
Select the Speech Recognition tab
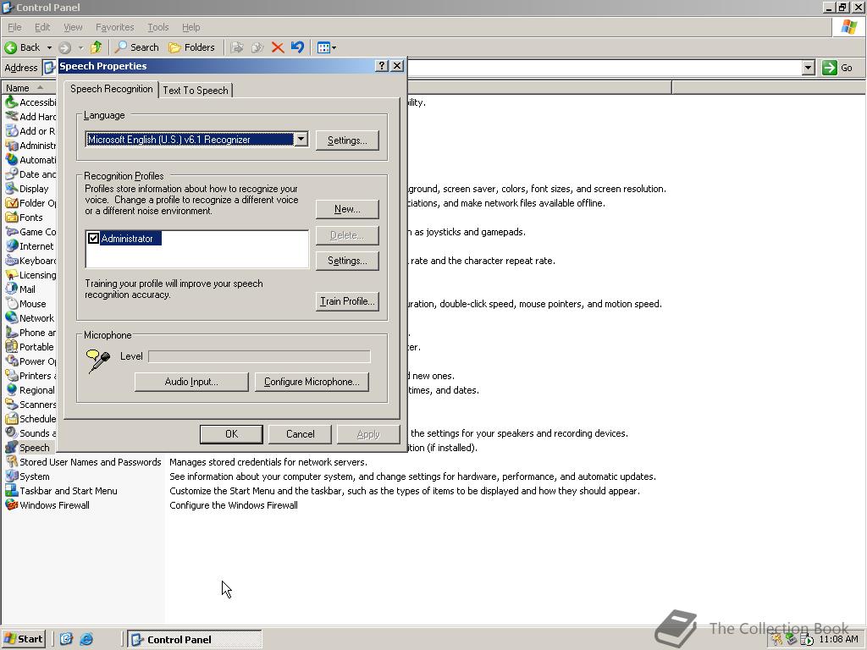[111, 89]
